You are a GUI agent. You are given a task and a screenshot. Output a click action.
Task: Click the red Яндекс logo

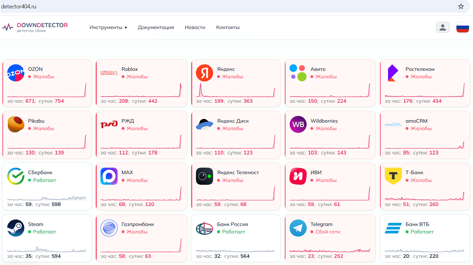point(204,73)
